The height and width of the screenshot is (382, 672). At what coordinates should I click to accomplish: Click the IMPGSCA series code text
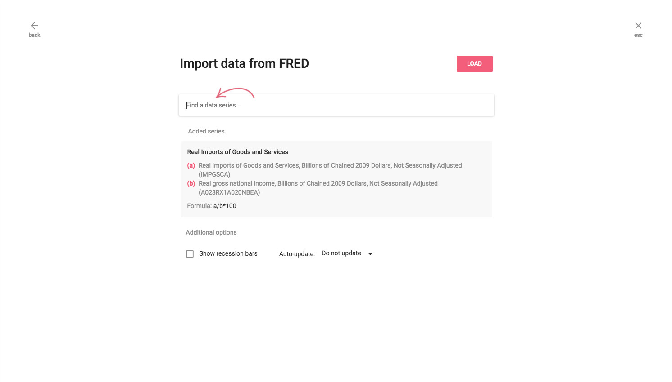214,174
